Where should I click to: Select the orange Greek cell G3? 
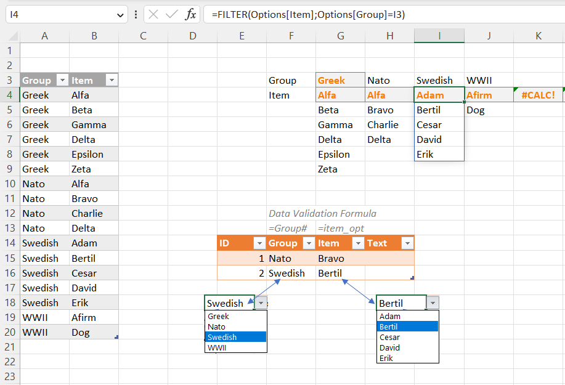(x=341, y=80)
